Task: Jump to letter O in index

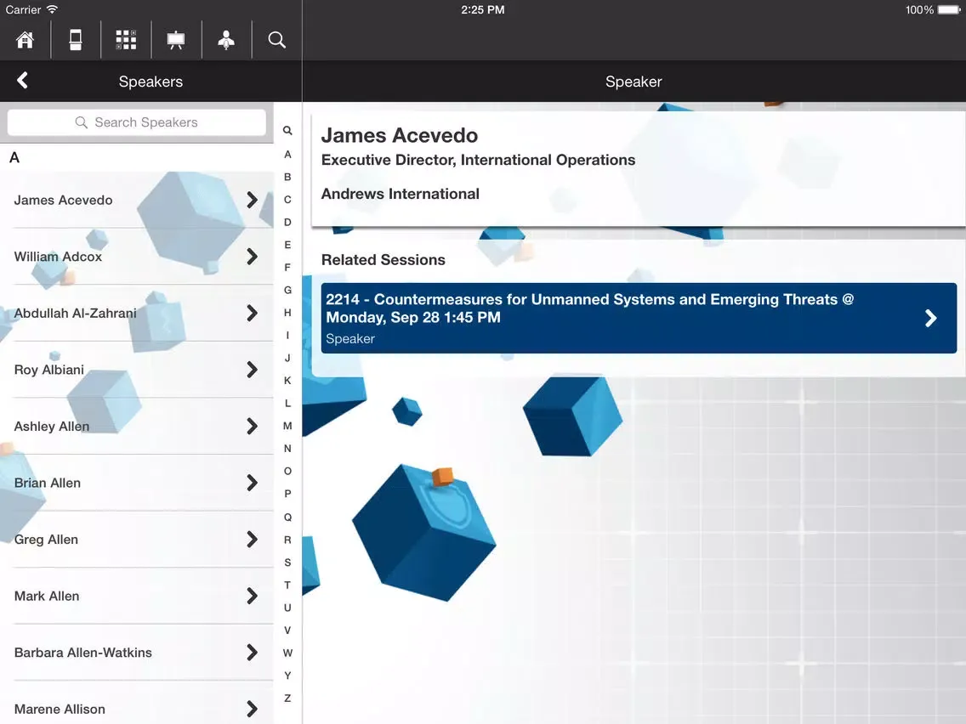Action: (287, 471)
